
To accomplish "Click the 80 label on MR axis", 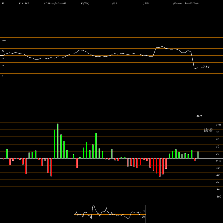I will tap(218, 132).
